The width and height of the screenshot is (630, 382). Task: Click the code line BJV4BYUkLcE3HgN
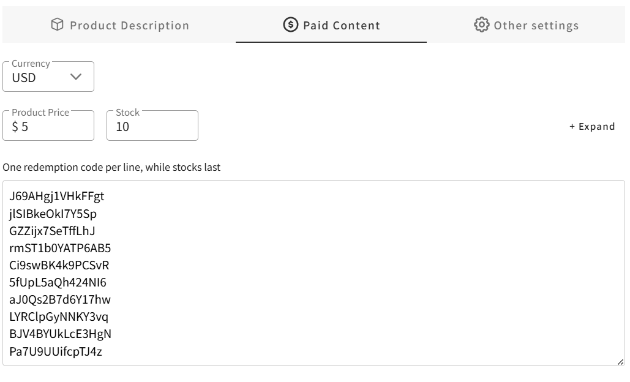(x=60, y=334)
